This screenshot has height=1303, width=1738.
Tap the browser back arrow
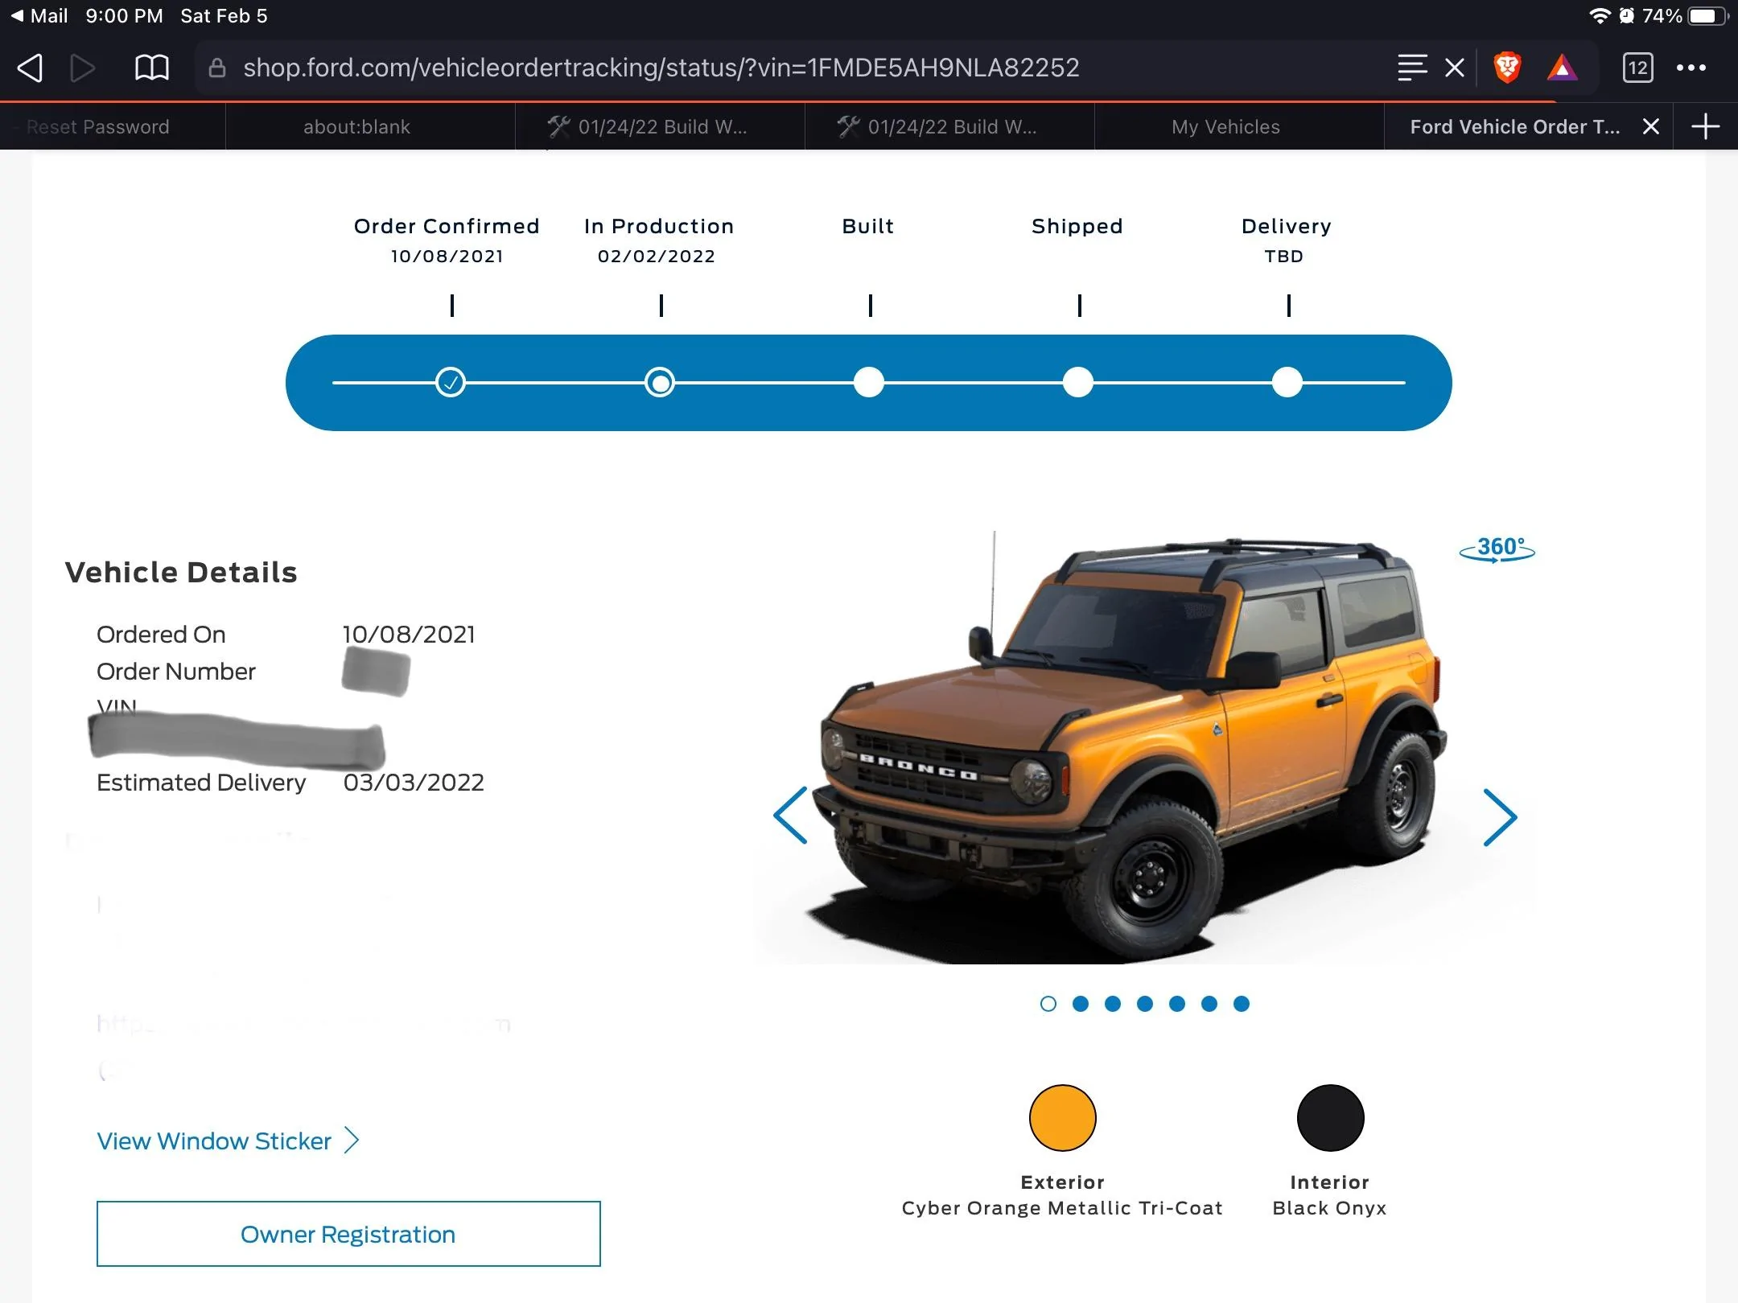(x=30, y=68)
